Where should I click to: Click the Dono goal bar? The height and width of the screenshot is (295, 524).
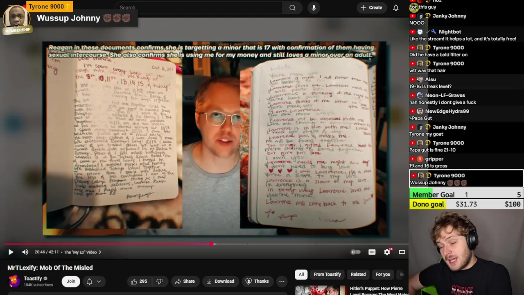coord(466,204)
